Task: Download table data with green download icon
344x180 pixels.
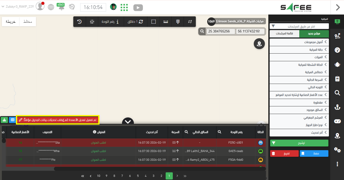Action: (4, 120)
